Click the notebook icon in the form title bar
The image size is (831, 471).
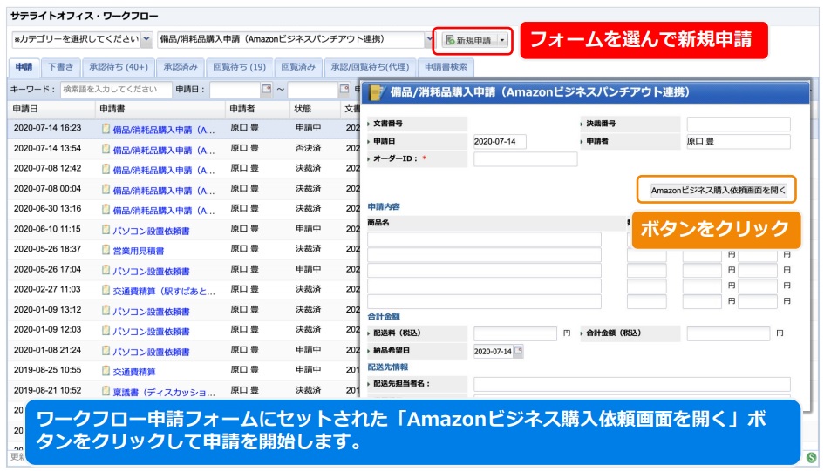coord(377,92)
